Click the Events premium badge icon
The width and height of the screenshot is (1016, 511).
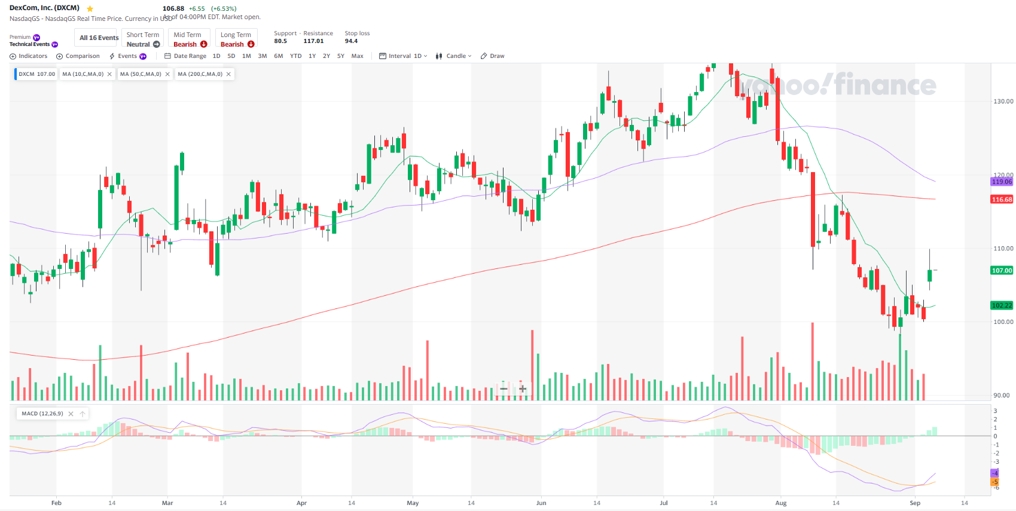tap(143, 57)
